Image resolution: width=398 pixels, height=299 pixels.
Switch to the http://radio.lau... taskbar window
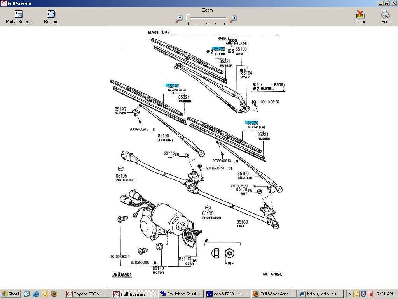coord(320,294)
